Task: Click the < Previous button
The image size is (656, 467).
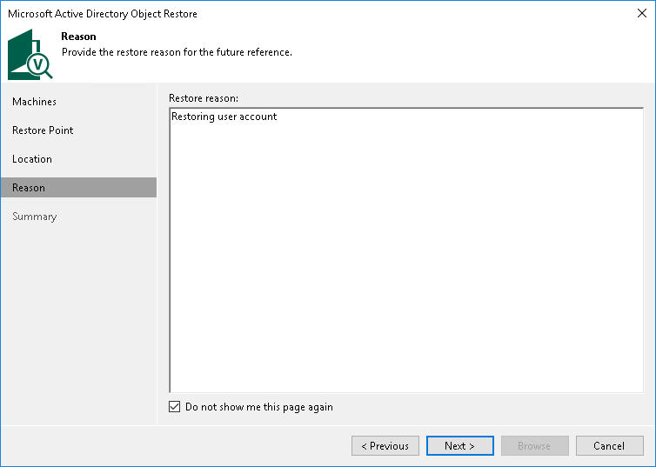Action: pyautogui.click(x=385, y=445)
